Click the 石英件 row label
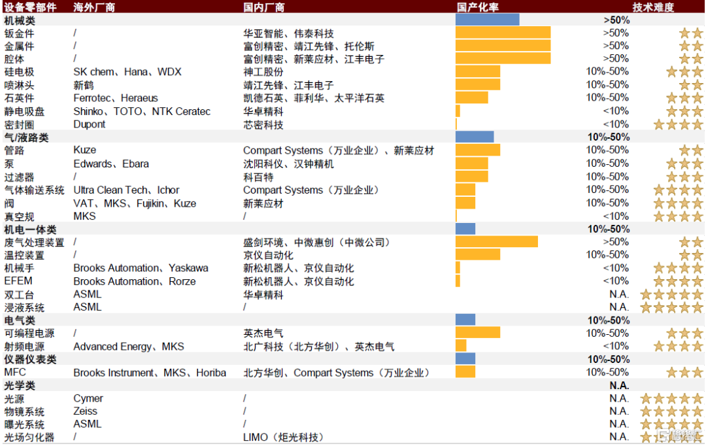The height and width of the screenshot is (446, 706). [x=20, y=98]
